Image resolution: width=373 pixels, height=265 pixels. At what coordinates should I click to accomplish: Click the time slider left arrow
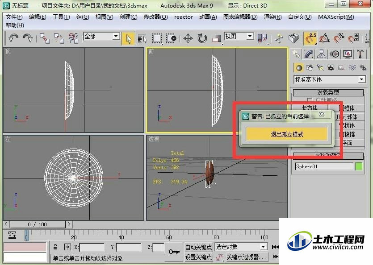click(6, 224)
